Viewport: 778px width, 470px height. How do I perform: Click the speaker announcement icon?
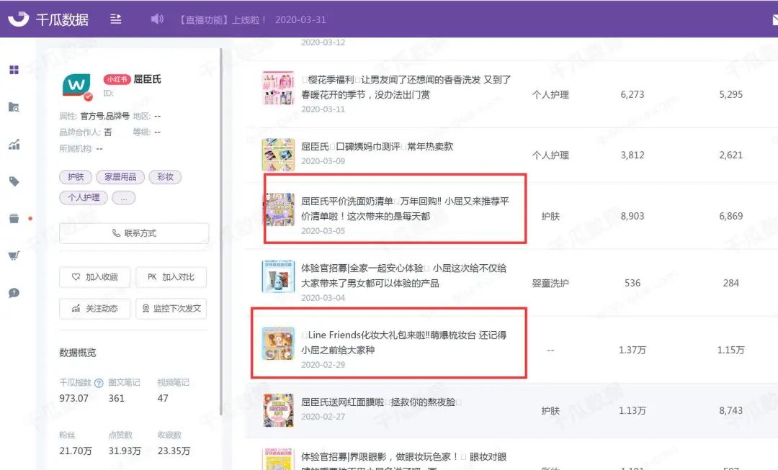(x=157, y=19)
